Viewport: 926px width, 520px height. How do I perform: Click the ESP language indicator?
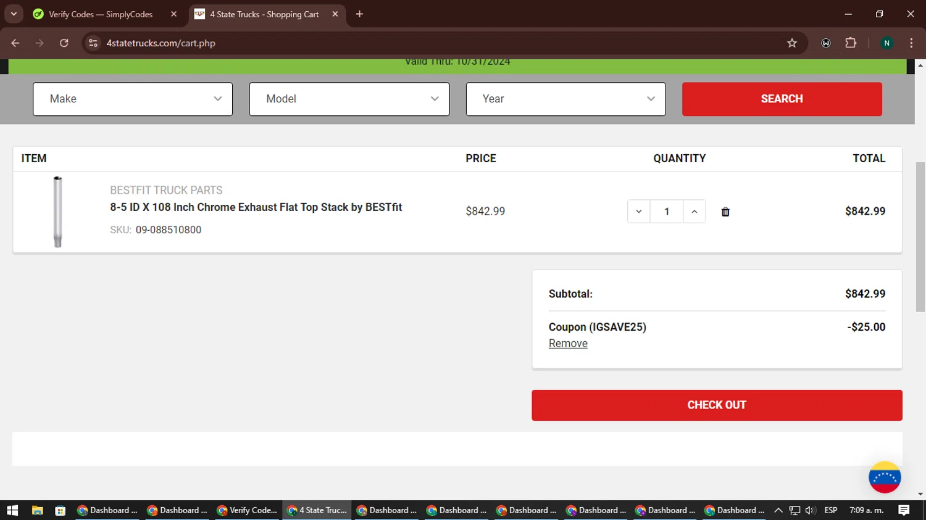(831, 510)
